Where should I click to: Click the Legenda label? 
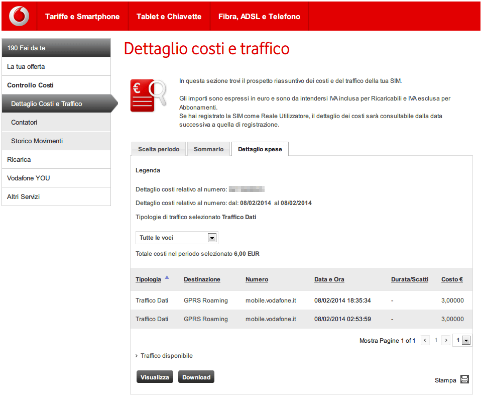[x=148, y=170]
